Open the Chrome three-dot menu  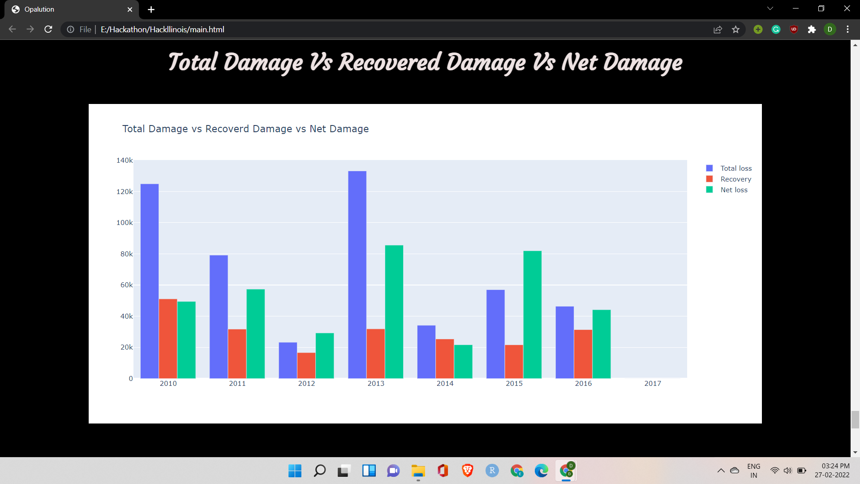click(847, 30)
